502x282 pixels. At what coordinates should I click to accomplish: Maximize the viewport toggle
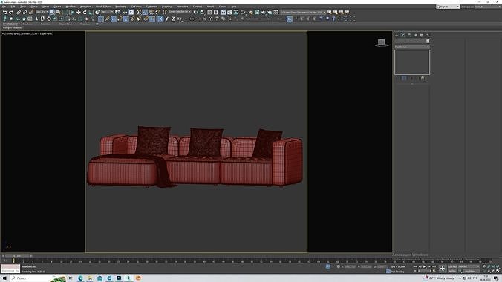point(498,271)
